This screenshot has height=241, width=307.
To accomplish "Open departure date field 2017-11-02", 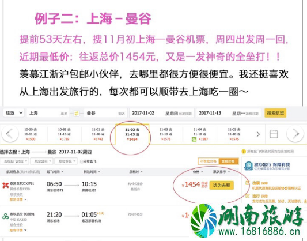I will click(x=162, y=113).
